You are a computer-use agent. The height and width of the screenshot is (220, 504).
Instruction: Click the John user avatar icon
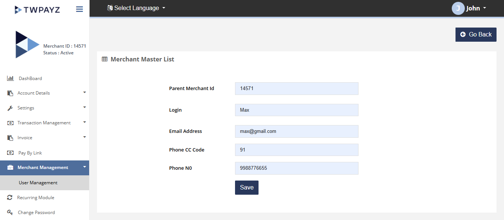458,8
